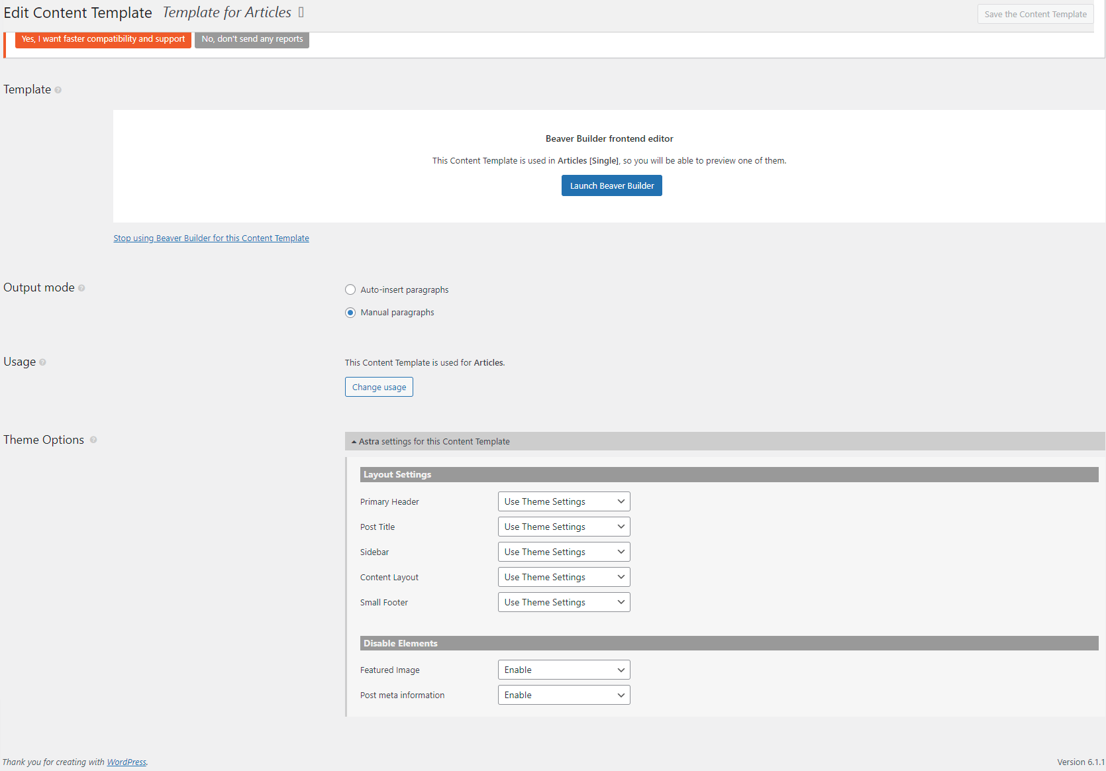
Task: Click Save the Content Template button
Action: [1035, 14]
